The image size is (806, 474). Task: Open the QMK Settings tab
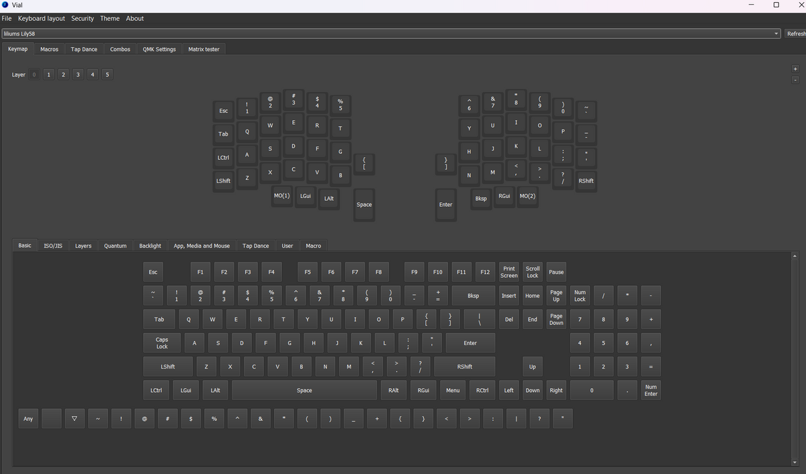[159, 49]
